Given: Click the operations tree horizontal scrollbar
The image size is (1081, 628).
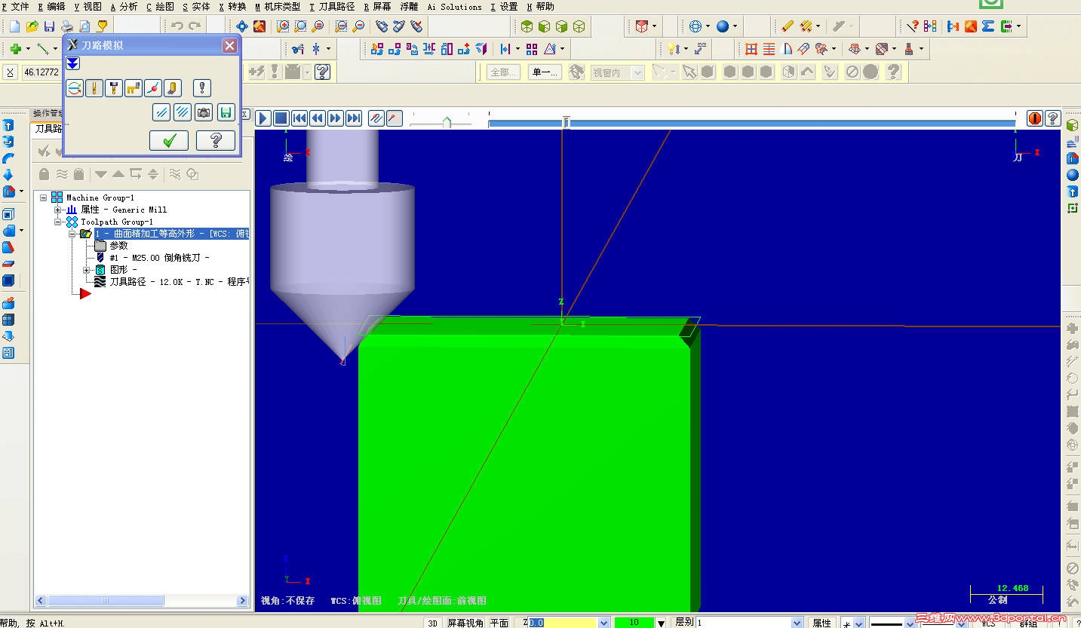Looking at the screenshot, I should [143, 601].
